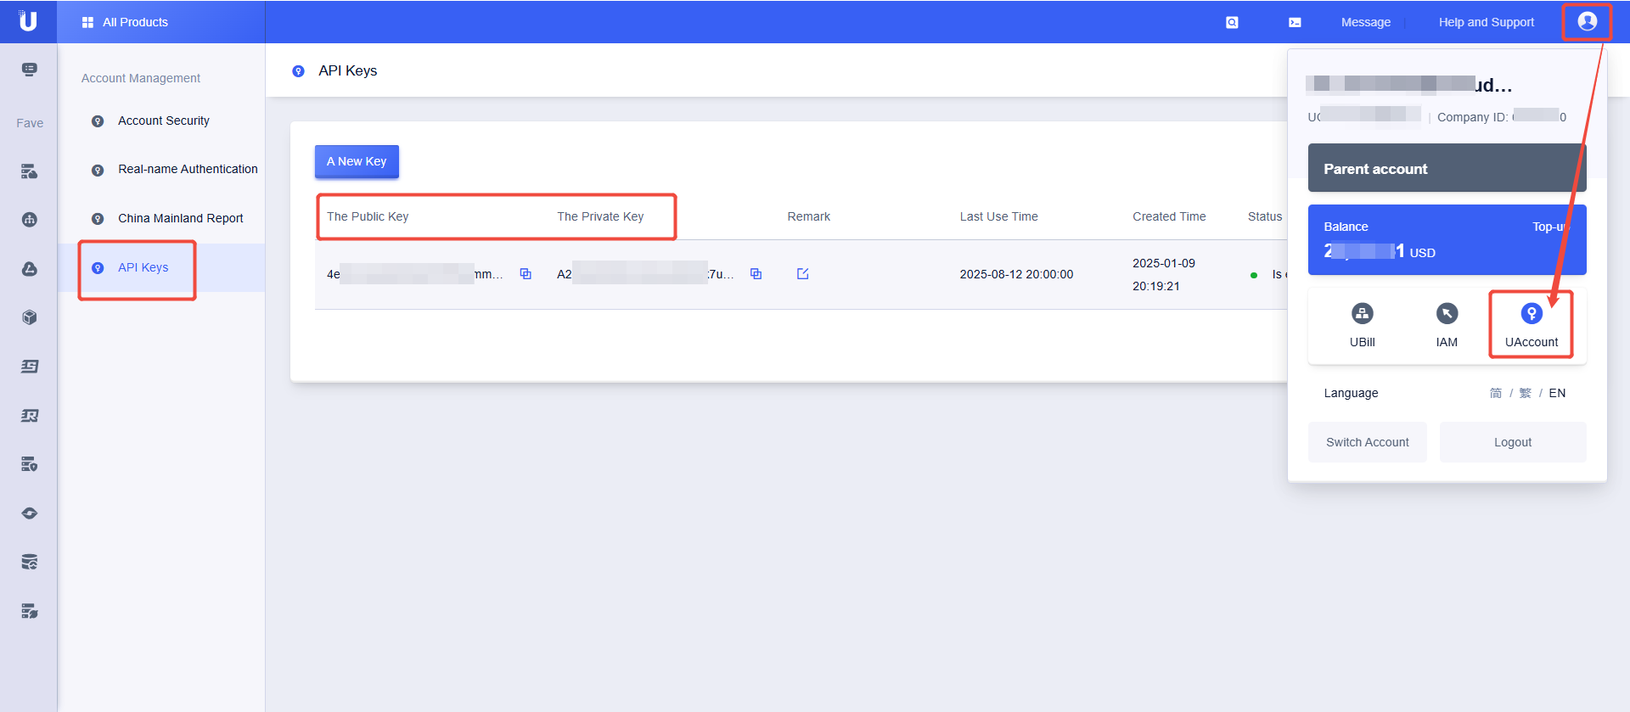
Task: Go to Real-name Authentication page
Action: [187, 169]
